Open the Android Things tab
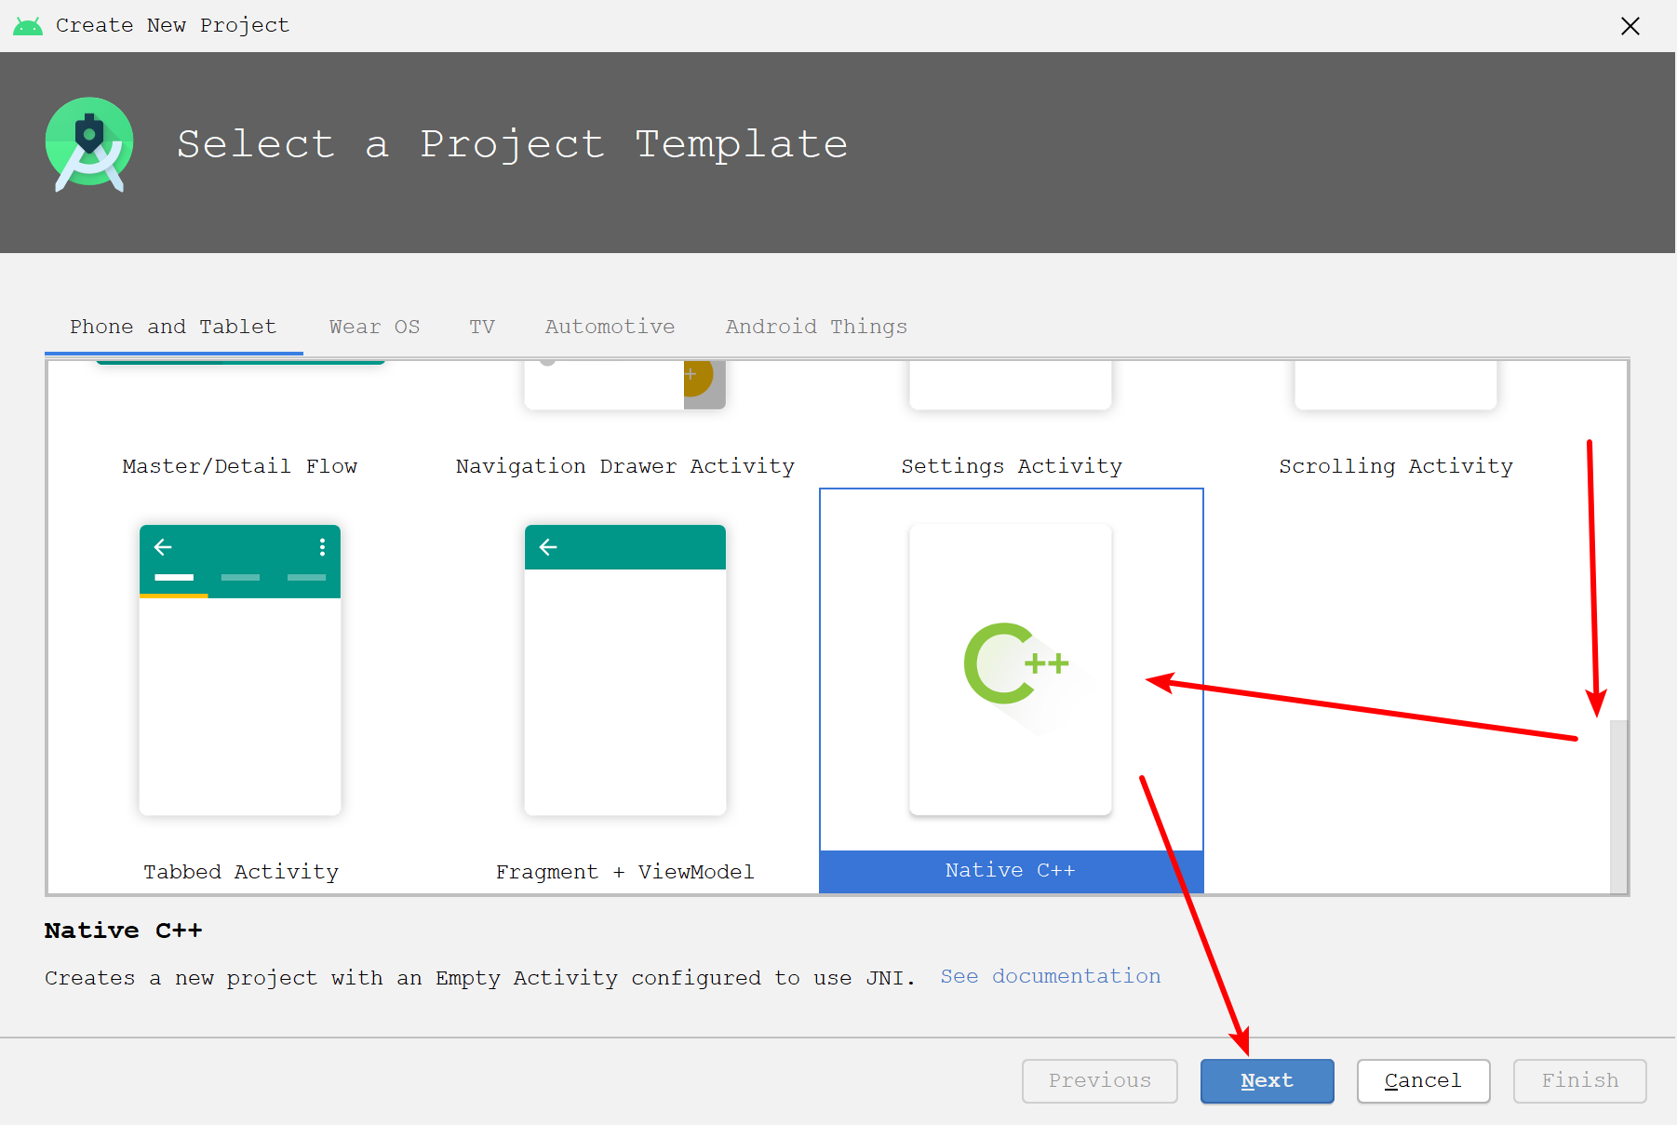Image resolution: width=1677 pixels, height=1125 pixels. point(816,327)
